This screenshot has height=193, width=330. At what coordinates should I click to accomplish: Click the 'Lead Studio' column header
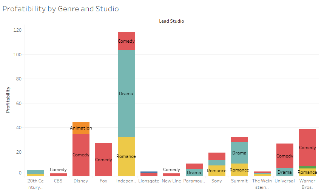coord(171,21)
